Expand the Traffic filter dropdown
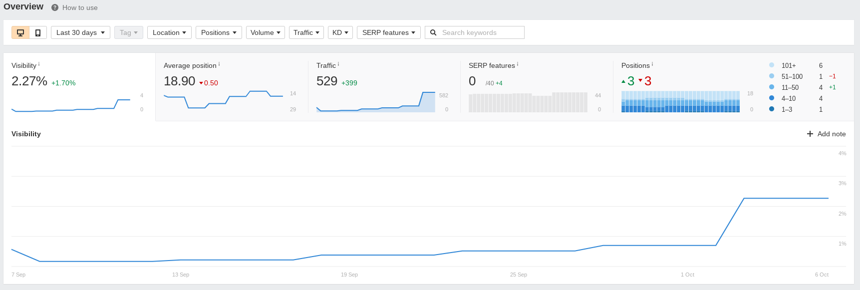 point(306,32)
